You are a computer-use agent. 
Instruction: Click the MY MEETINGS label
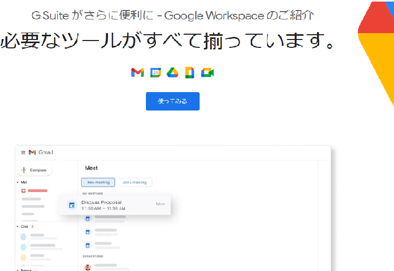click(93, 194)
